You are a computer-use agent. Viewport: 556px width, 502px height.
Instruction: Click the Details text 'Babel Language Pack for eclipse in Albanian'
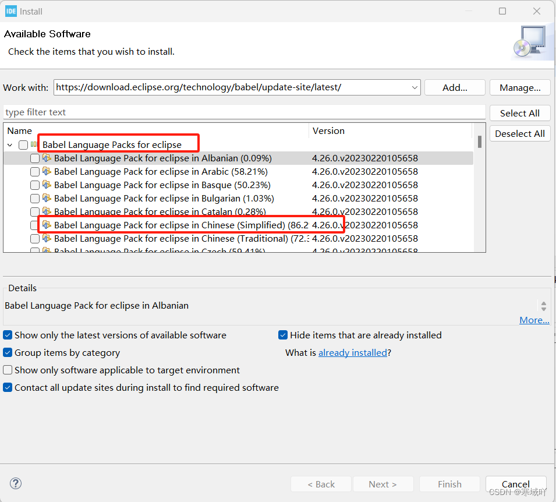[97, 306]
